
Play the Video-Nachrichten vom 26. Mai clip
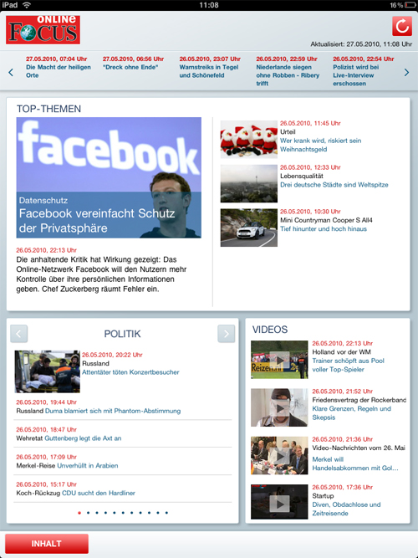[279, 455]
